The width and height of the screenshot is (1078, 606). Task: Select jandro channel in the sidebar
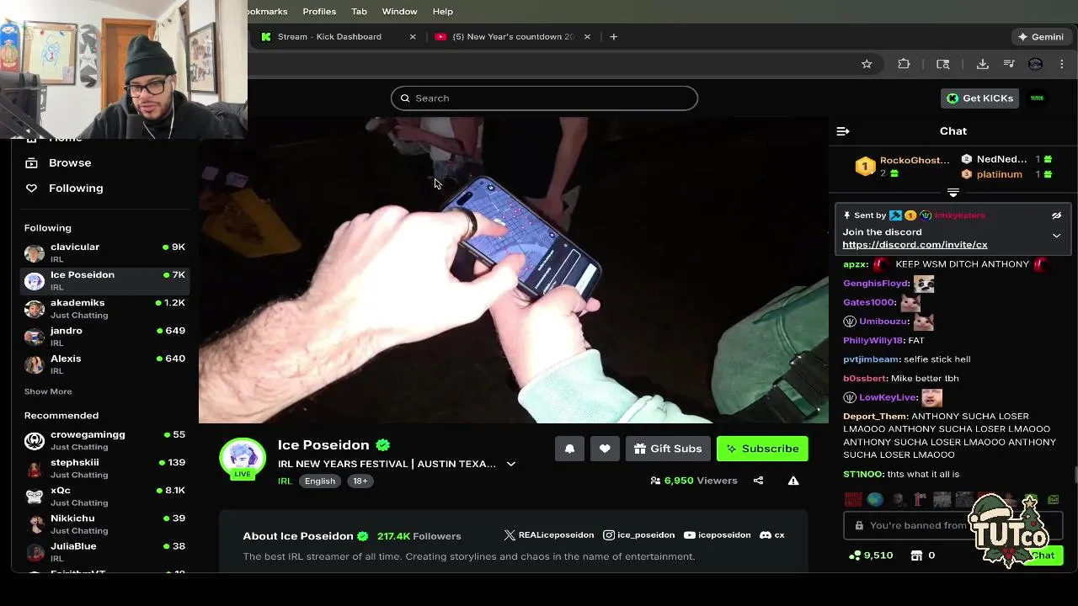(x=104, y=336)
